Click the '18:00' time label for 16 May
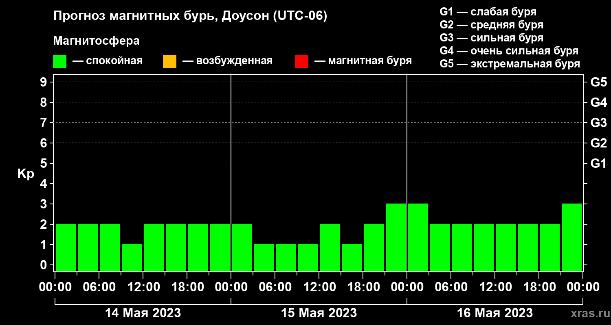Image resolution: width=611 pixels, height=325 pixels. tap(539, 287)
